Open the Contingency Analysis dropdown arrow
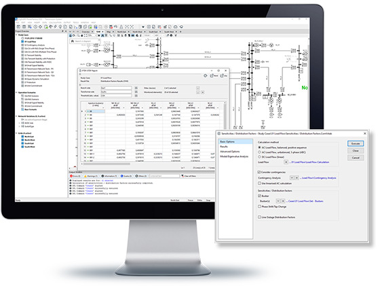 click(292, 178)
